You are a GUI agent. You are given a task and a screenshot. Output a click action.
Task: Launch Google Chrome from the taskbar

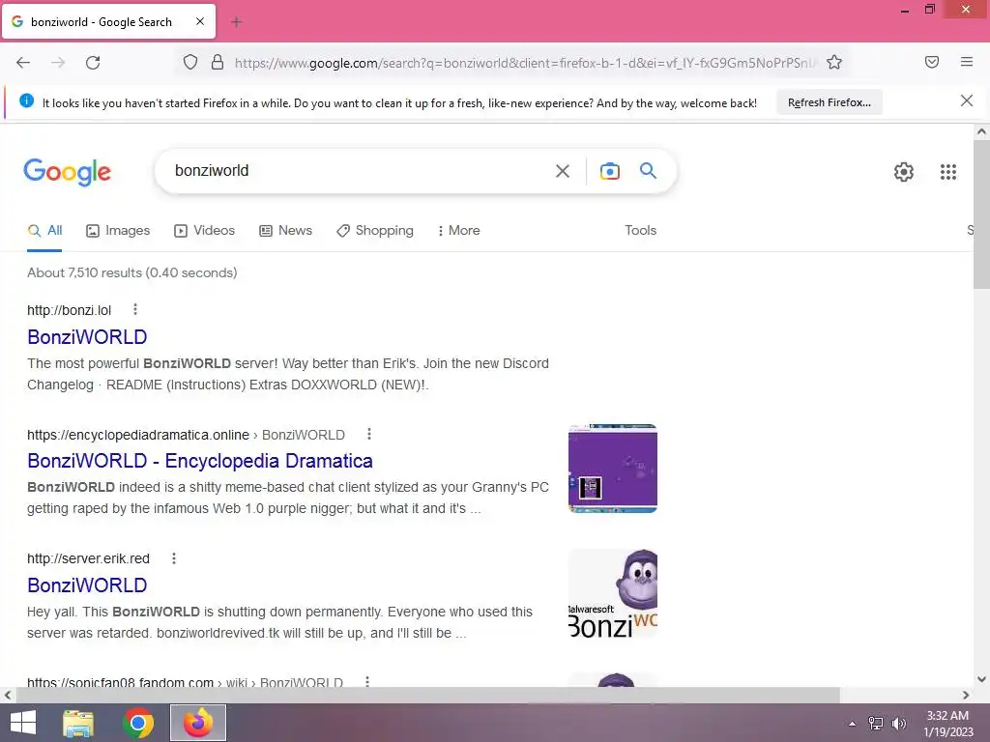pos(138,723)
